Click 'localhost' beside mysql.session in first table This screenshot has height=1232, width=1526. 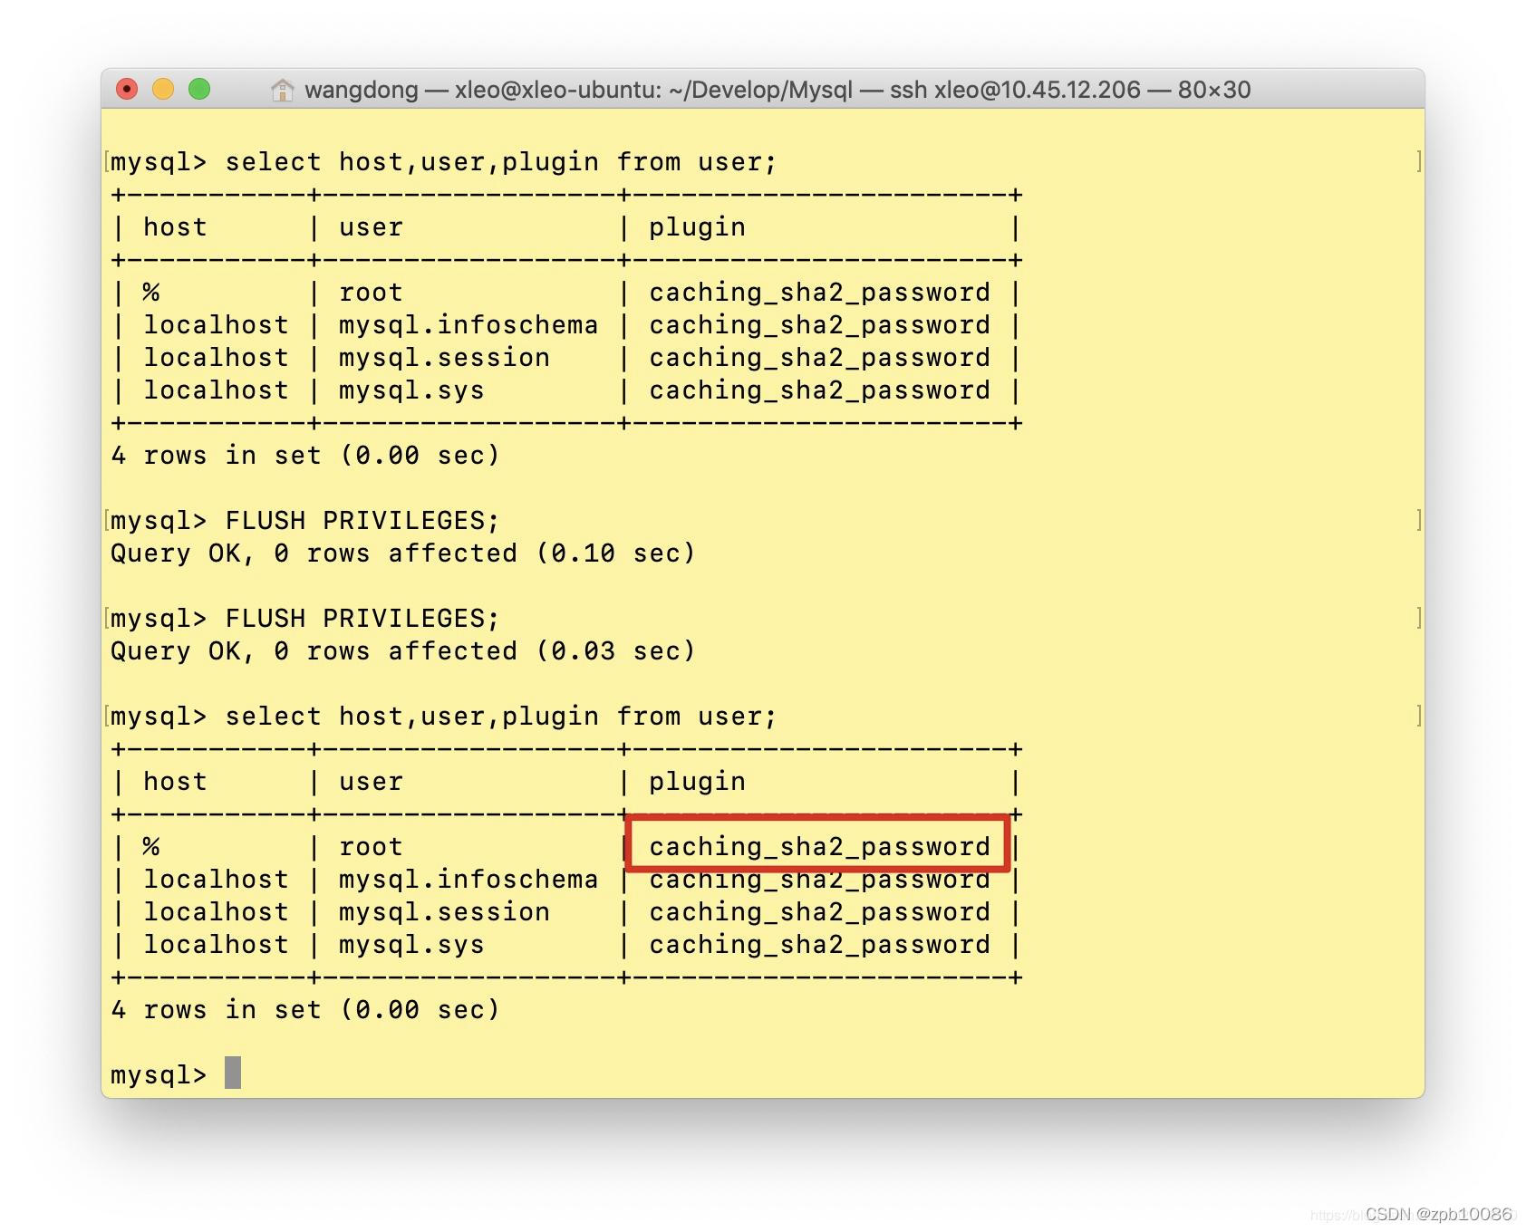click(216, 358)
